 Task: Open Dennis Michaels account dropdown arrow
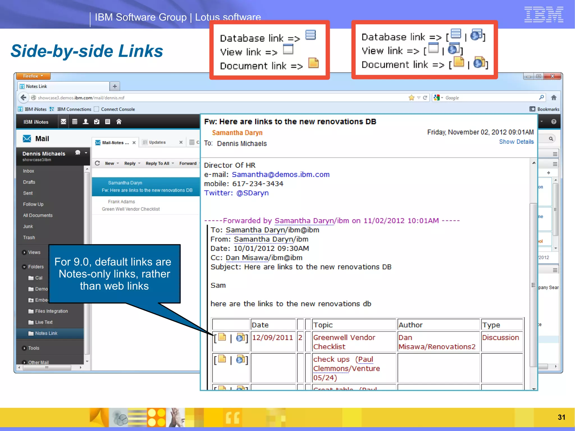(x=86, y=153)
